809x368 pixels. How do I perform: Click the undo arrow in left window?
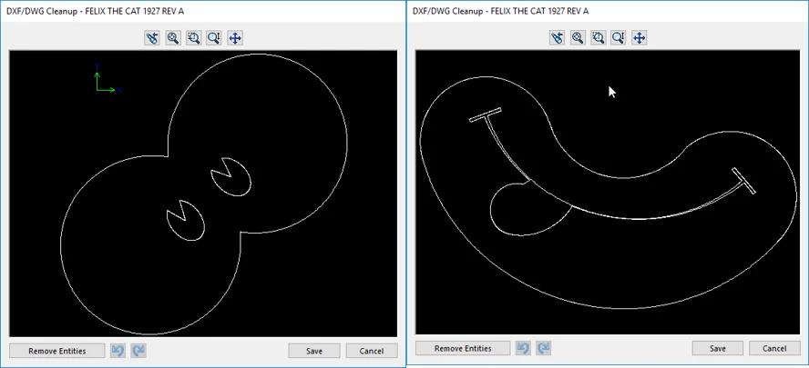(x=118, y=351)
